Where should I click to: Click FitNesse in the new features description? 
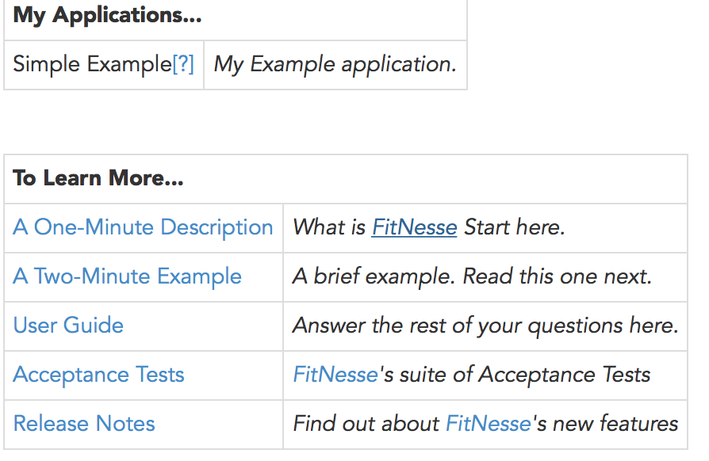pos(488,424)
